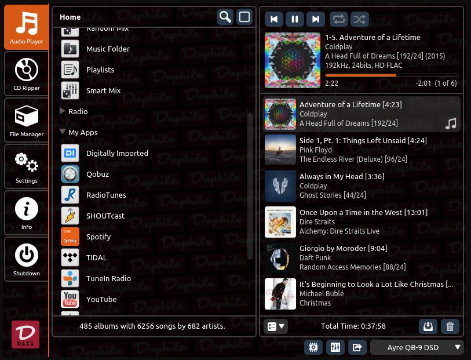The image size is (471, 360).
Task: Select Side 1, Pt. 1: Things Left Unsaid
Action: pos(362,150)
